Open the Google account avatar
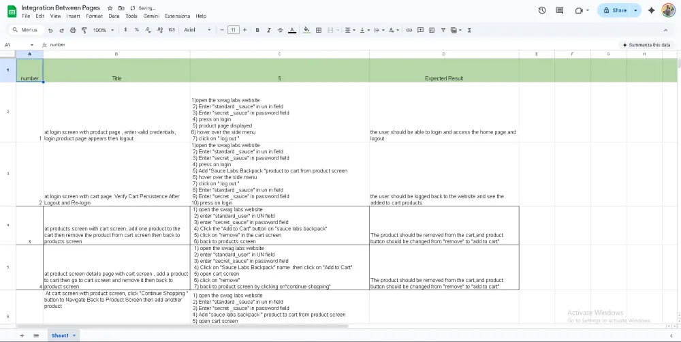Viewport: 681px width, 342px height. pyautogui.click(x=669, y=10)
